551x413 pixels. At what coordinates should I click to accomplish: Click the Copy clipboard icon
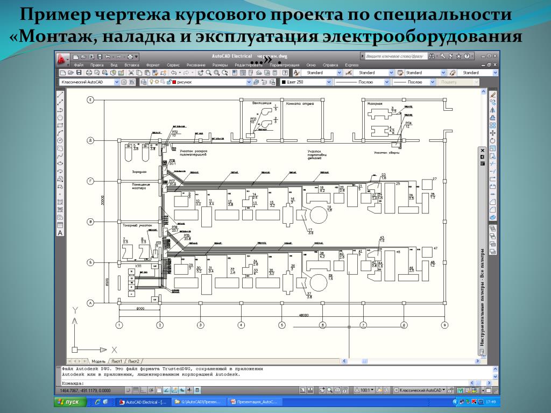[x=139, y=73]
